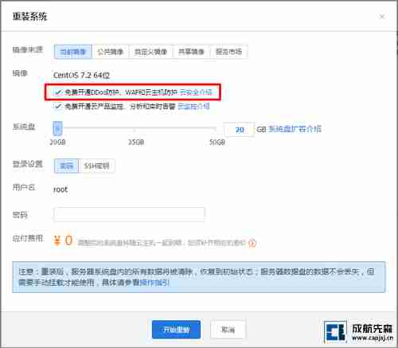
Task: Click the 50GB end of the disk slider
Action: tap(216, 129)
